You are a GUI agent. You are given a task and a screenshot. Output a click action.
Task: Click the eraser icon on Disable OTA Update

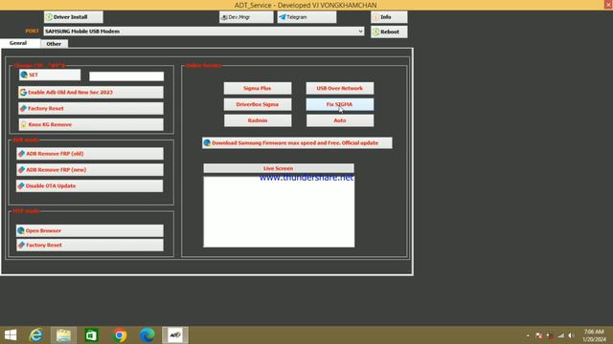21,186
